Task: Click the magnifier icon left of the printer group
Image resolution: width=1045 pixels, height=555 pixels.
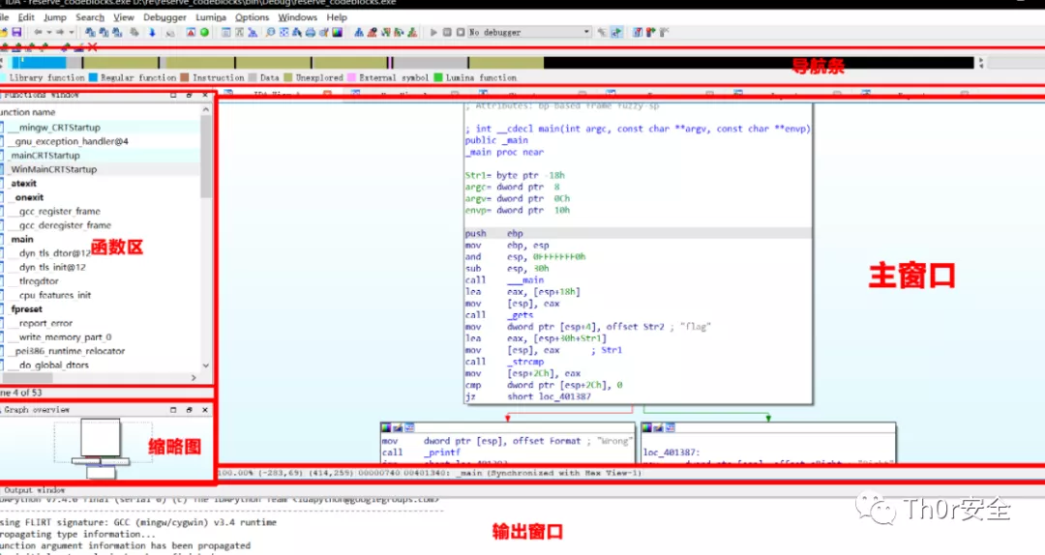Action: tap(270, 32)
